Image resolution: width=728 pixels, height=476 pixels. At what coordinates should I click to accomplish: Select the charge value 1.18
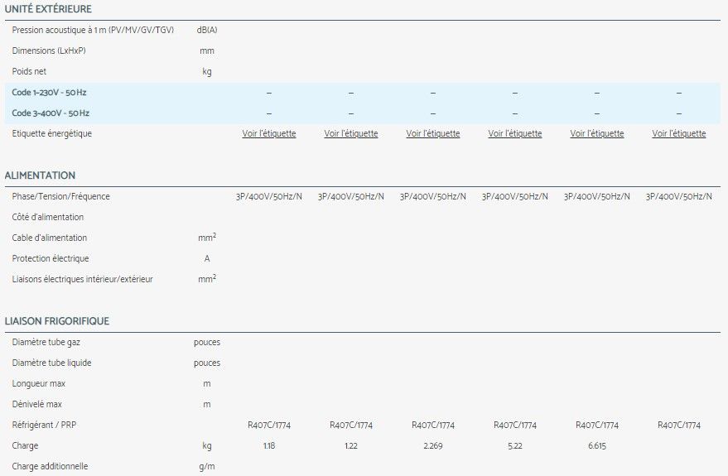[x=268, y=446]
